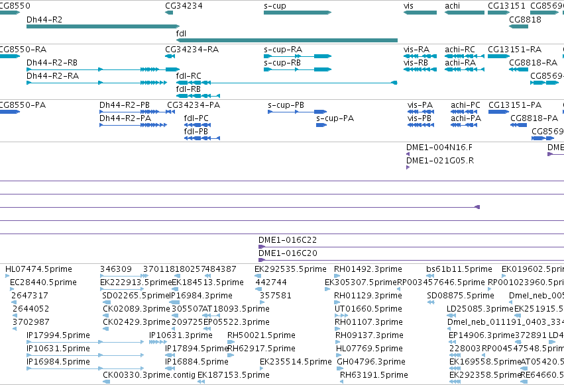Click the 442744 feature label
Screen dimensions: 564x385
coord(271,282)
